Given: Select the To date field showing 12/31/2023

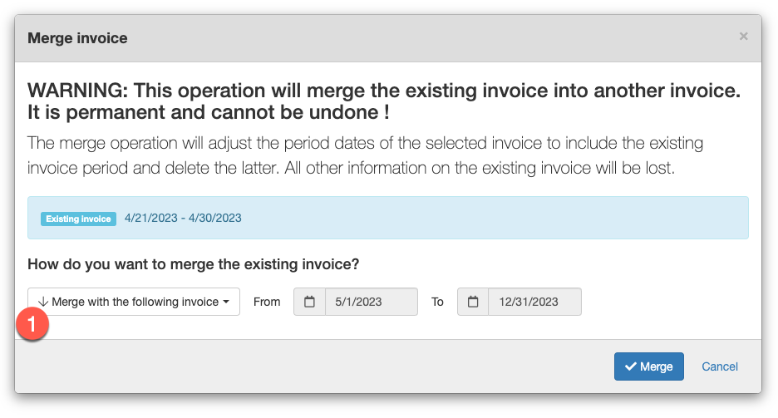Looking at the screenshot, I should click(535, 302).
